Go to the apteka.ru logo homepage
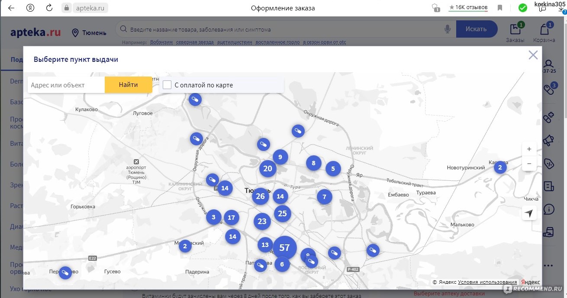 pos(35,32)
